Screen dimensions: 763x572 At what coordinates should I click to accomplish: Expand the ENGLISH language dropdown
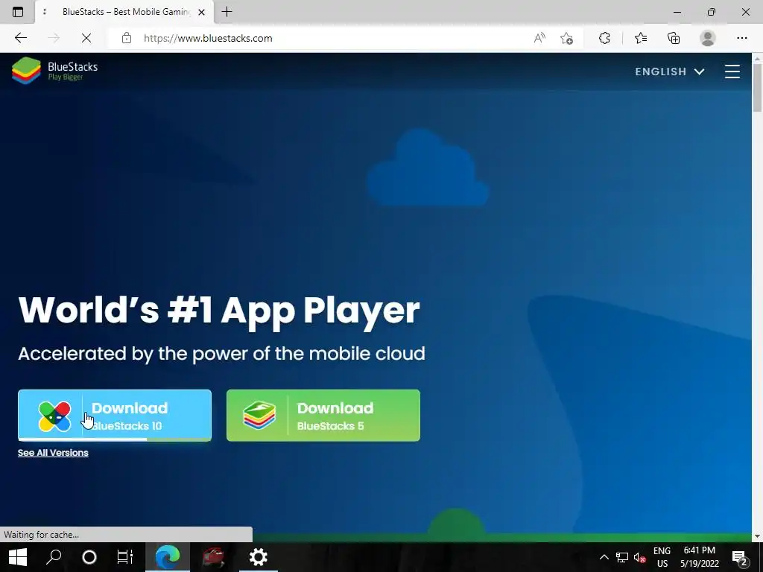(x=670, y=71)
